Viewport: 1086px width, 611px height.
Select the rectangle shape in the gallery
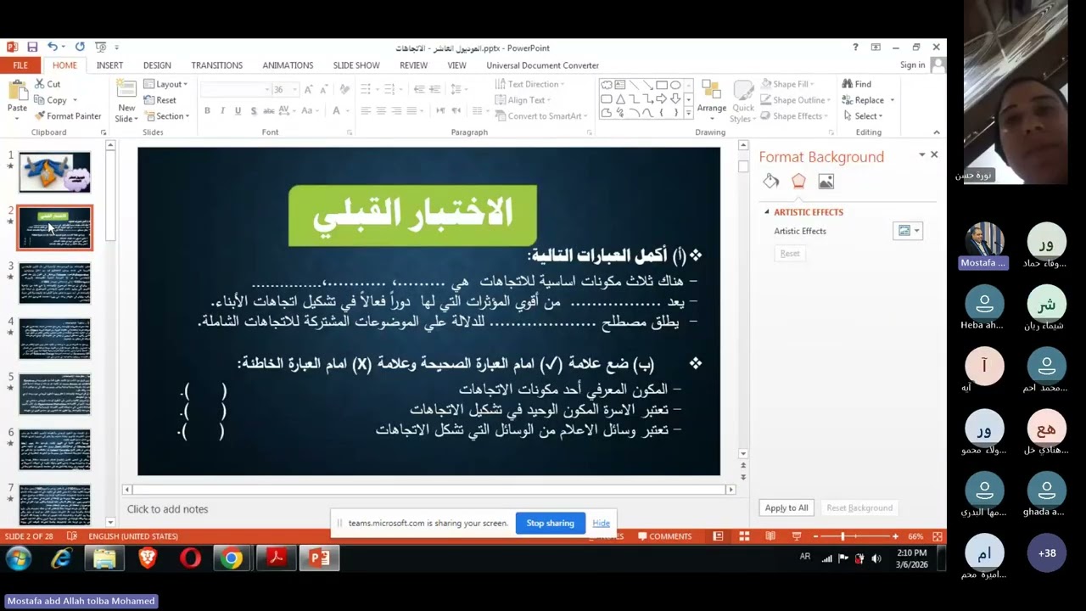click(x=662, y=85)
